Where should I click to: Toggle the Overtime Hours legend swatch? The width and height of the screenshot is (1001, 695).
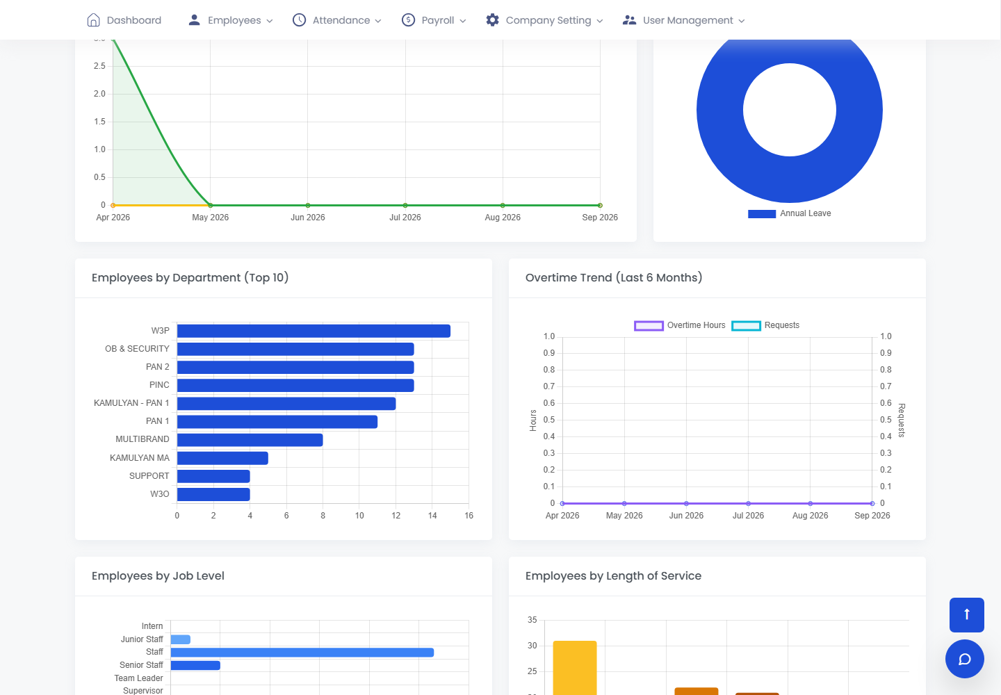click(x=649, y=326)
